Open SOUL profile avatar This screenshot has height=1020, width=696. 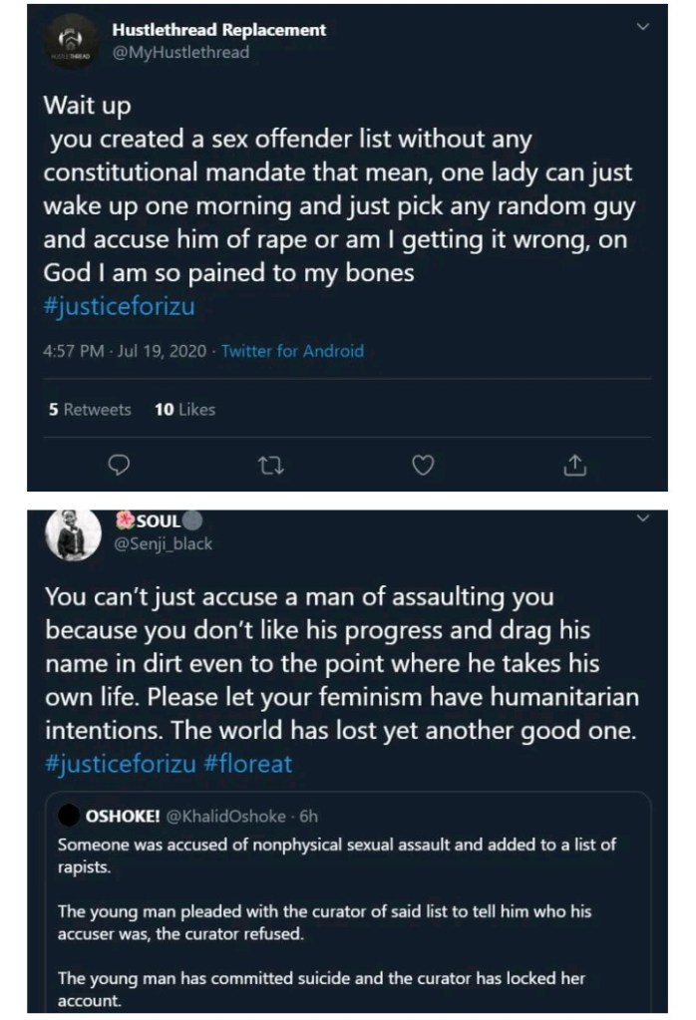click(x=71, y=536)
